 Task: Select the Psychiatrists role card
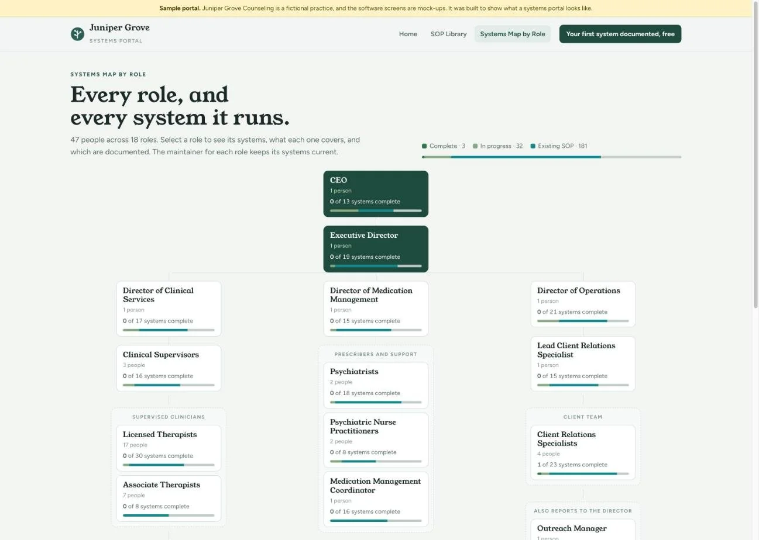point(376,385)
